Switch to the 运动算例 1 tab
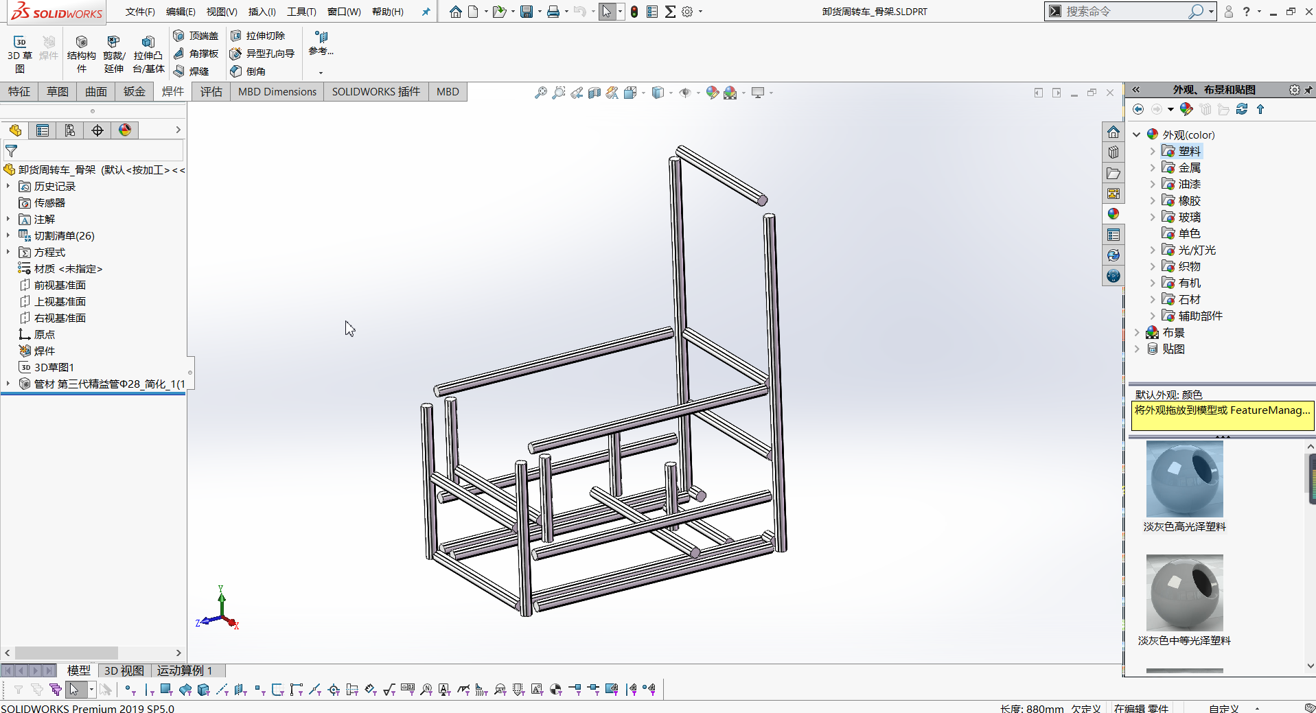This screenshot has width=1316, height=713. tap(185, 670)
